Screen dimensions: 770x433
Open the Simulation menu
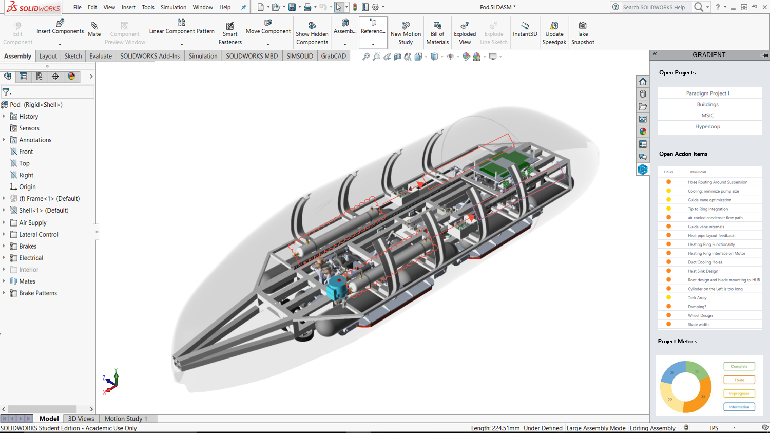(174, 7)
